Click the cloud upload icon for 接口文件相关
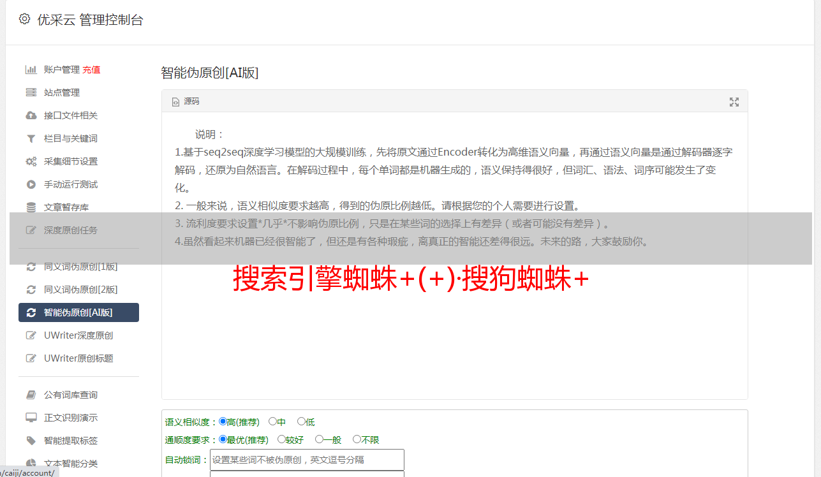Screen dimensions: 821x477 coord(31,115)
